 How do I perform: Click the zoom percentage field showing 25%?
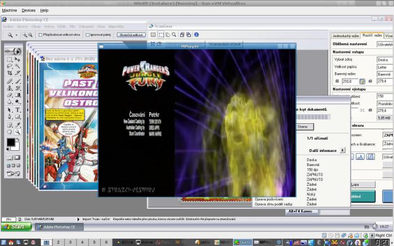click(8, 220)
